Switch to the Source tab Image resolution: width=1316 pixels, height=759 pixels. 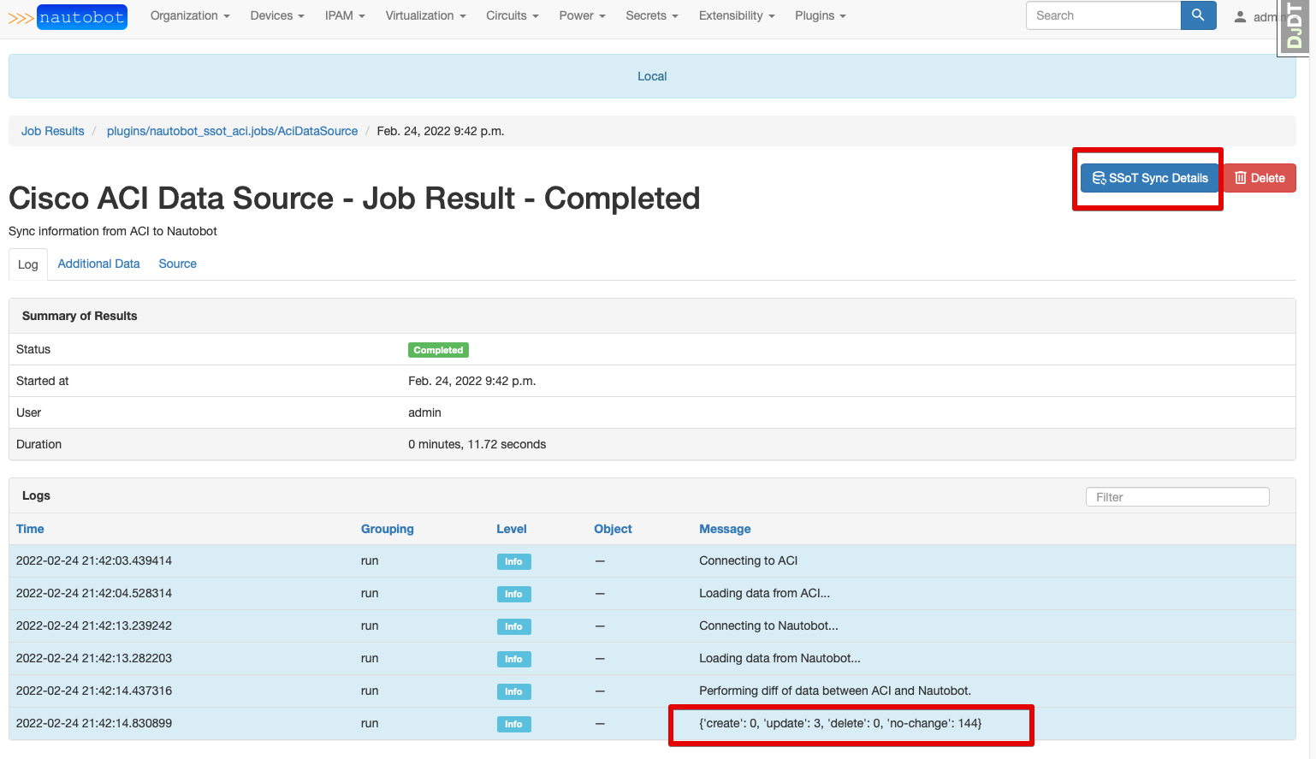pyautogui.click(x=177, y=264)
